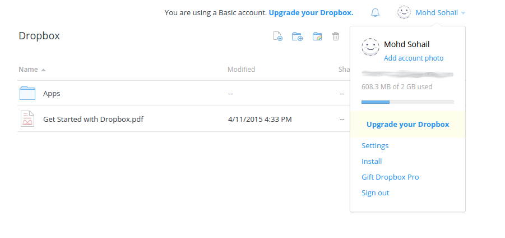Image resolution: width=505 pixels, height=238 pixels.
Task: Click the trash deleted files icon
Action: coord(336,36)
